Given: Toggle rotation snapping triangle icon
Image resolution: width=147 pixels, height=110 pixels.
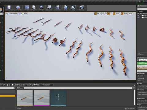Looking at the screenshot, I should coord(114,13).
